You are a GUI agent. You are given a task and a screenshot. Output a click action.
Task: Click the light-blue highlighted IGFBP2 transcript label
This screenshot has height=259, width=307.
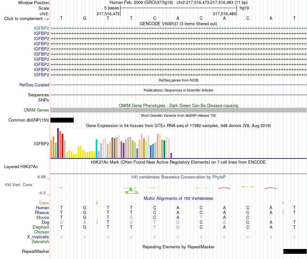tap(41, 28)
